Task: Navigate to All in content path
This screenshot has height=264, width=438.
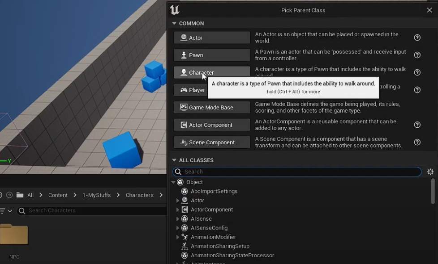Action: (30, 195)
